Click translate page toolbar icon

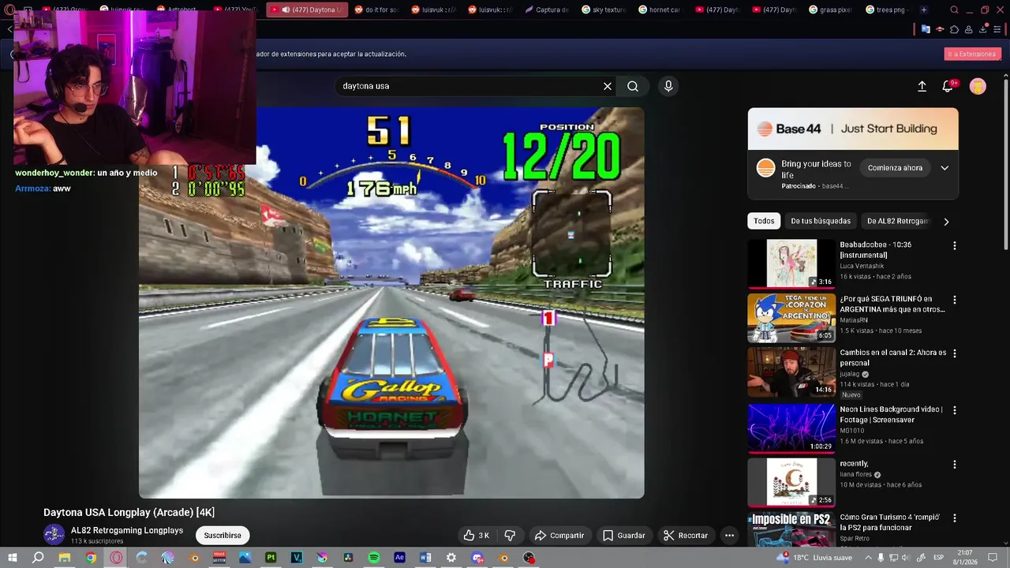[x=926, y=30]
